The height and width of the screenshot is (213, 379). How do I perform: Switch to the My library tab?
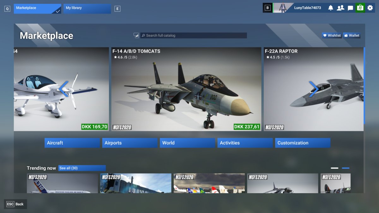tap(87, 9)
